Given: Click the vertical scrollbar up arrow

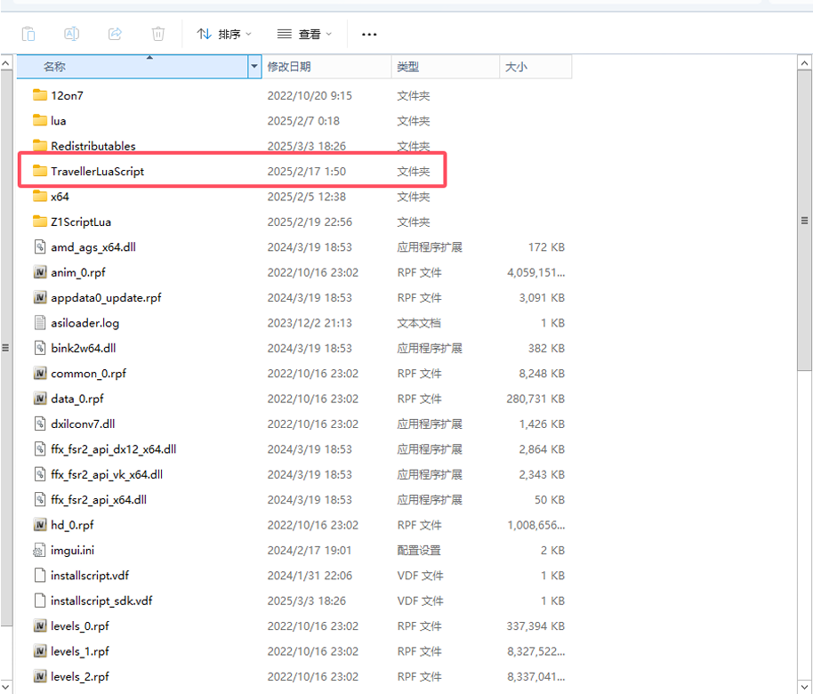Looking at the screenshot, I should tap(804, 63).
